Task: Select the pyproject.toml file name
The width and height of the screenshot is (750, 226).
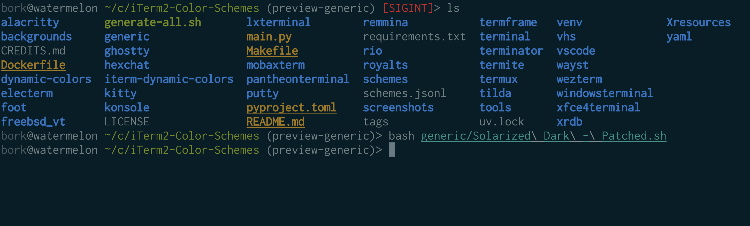Action: pos(292,108)
